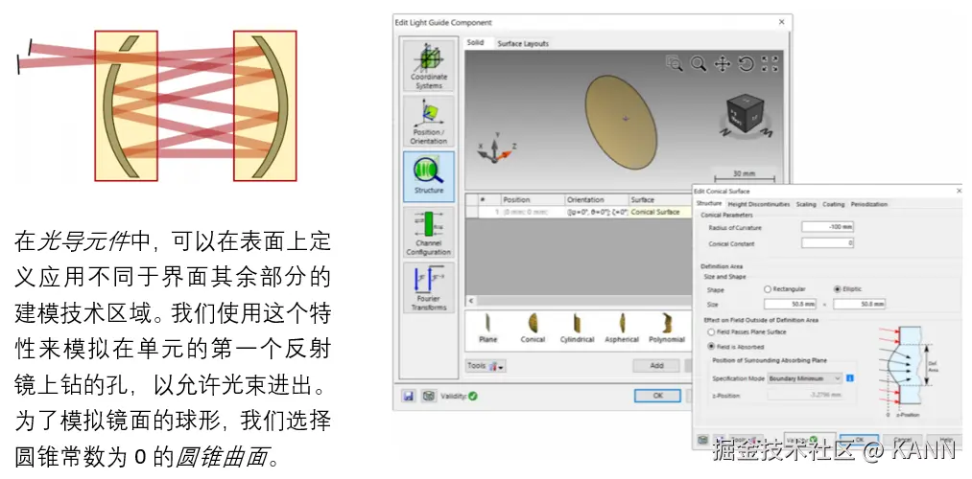The width and height of the screenshot is (972, 479).
Task: Close the Edit Conical Surface dialog
Action: [960, 192]
